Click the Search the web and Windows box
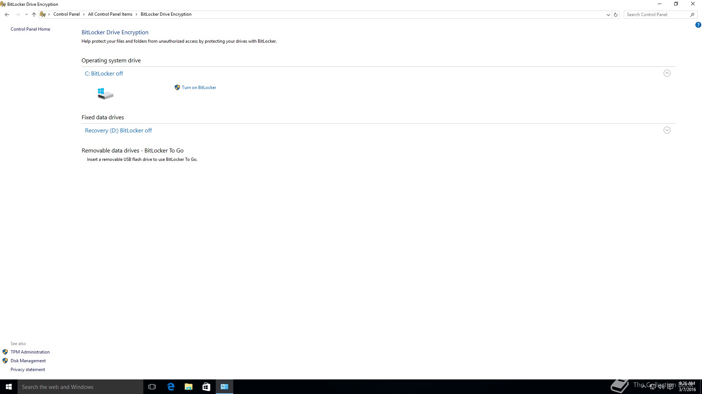Image resolution: width=702 pixels, height=394 pixels. (80, 387)
